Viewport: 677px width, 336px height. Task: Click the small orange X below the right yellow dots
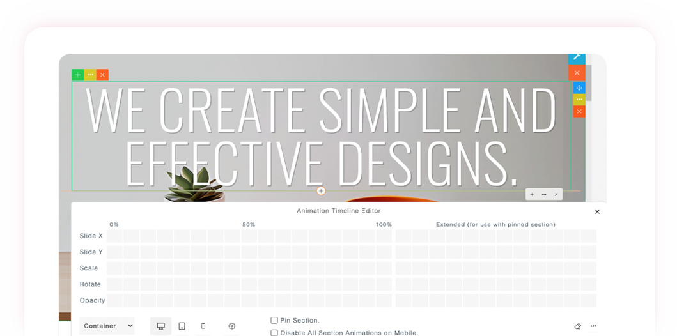point(579,111)
